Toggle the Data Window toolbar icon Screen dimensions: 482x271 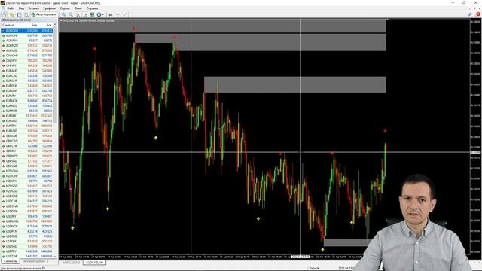coord(26,14)
